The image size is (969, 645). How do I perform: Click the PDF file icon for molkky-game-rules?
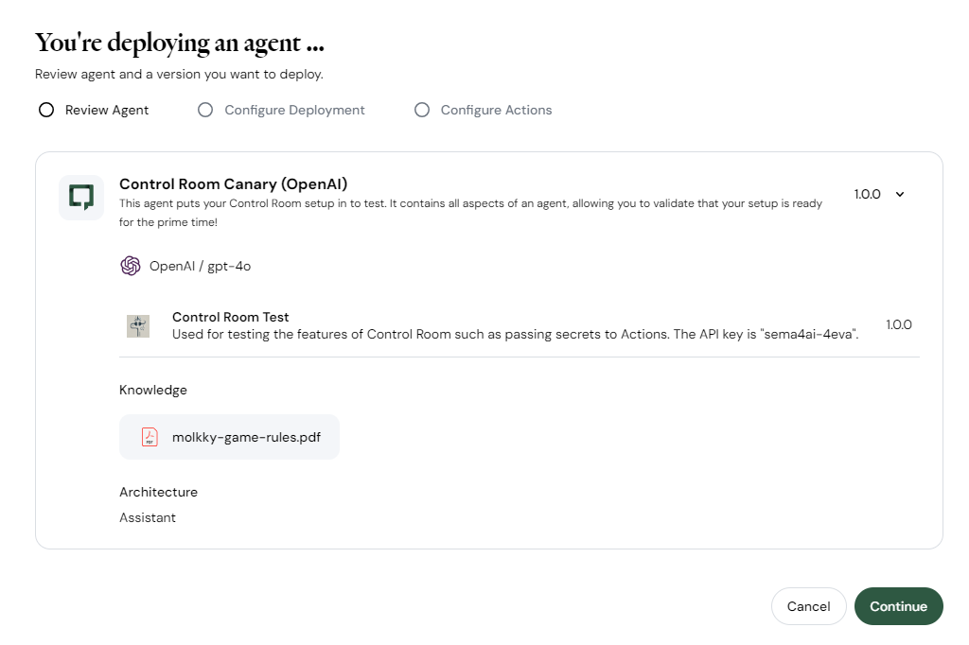150,437
